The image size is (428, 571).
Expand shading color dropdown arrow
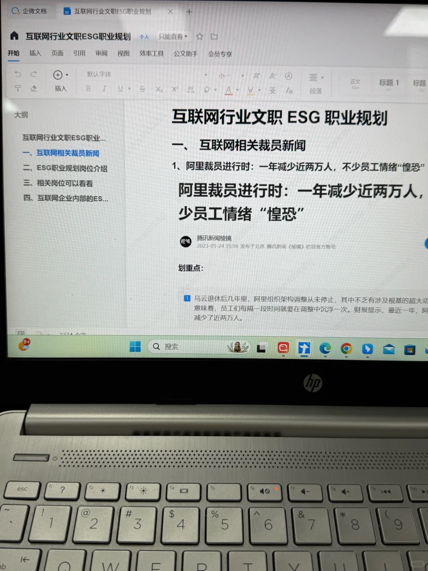(216, 90)
